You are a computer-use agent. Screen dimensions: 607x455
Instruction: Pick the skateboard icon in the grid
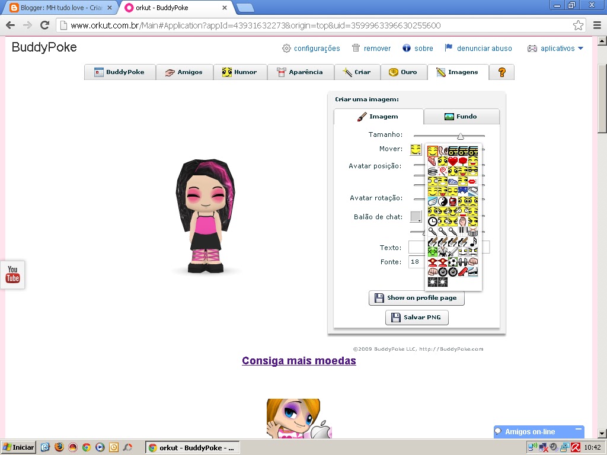(464, 271)
